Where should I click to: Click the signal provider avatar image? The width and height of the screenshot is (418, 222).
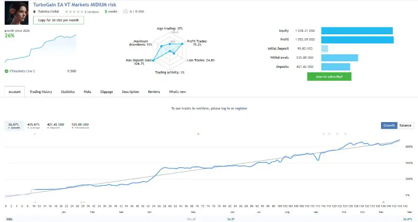pyautogui.click(x=17, y=13)
